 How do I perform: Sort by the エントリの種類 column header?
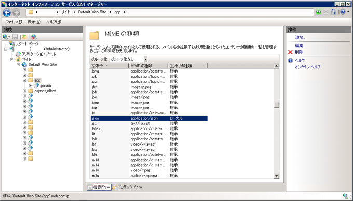pos(187,66)
